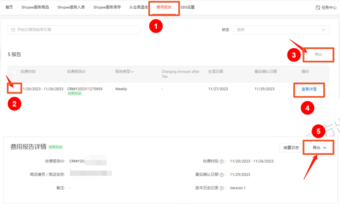Click the Version 1 history value

[238, 188]
